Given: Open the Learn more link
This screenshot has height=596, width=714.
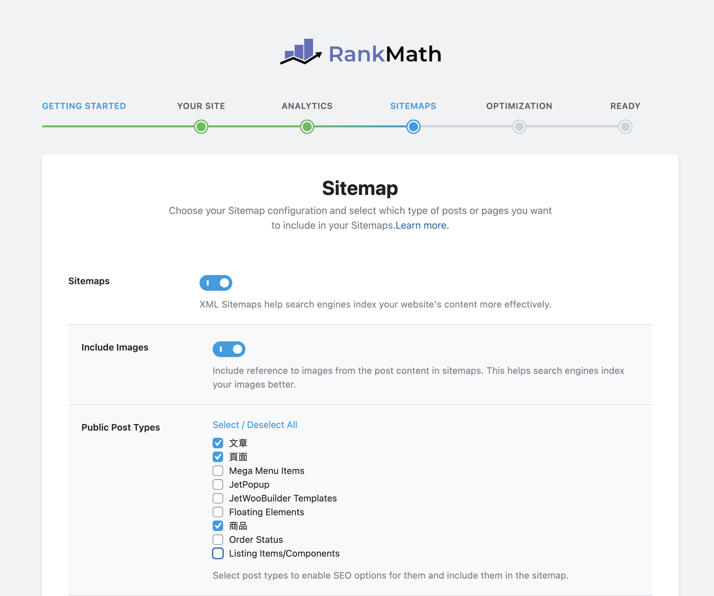Looking at the screenshot, I should [422, 225].
